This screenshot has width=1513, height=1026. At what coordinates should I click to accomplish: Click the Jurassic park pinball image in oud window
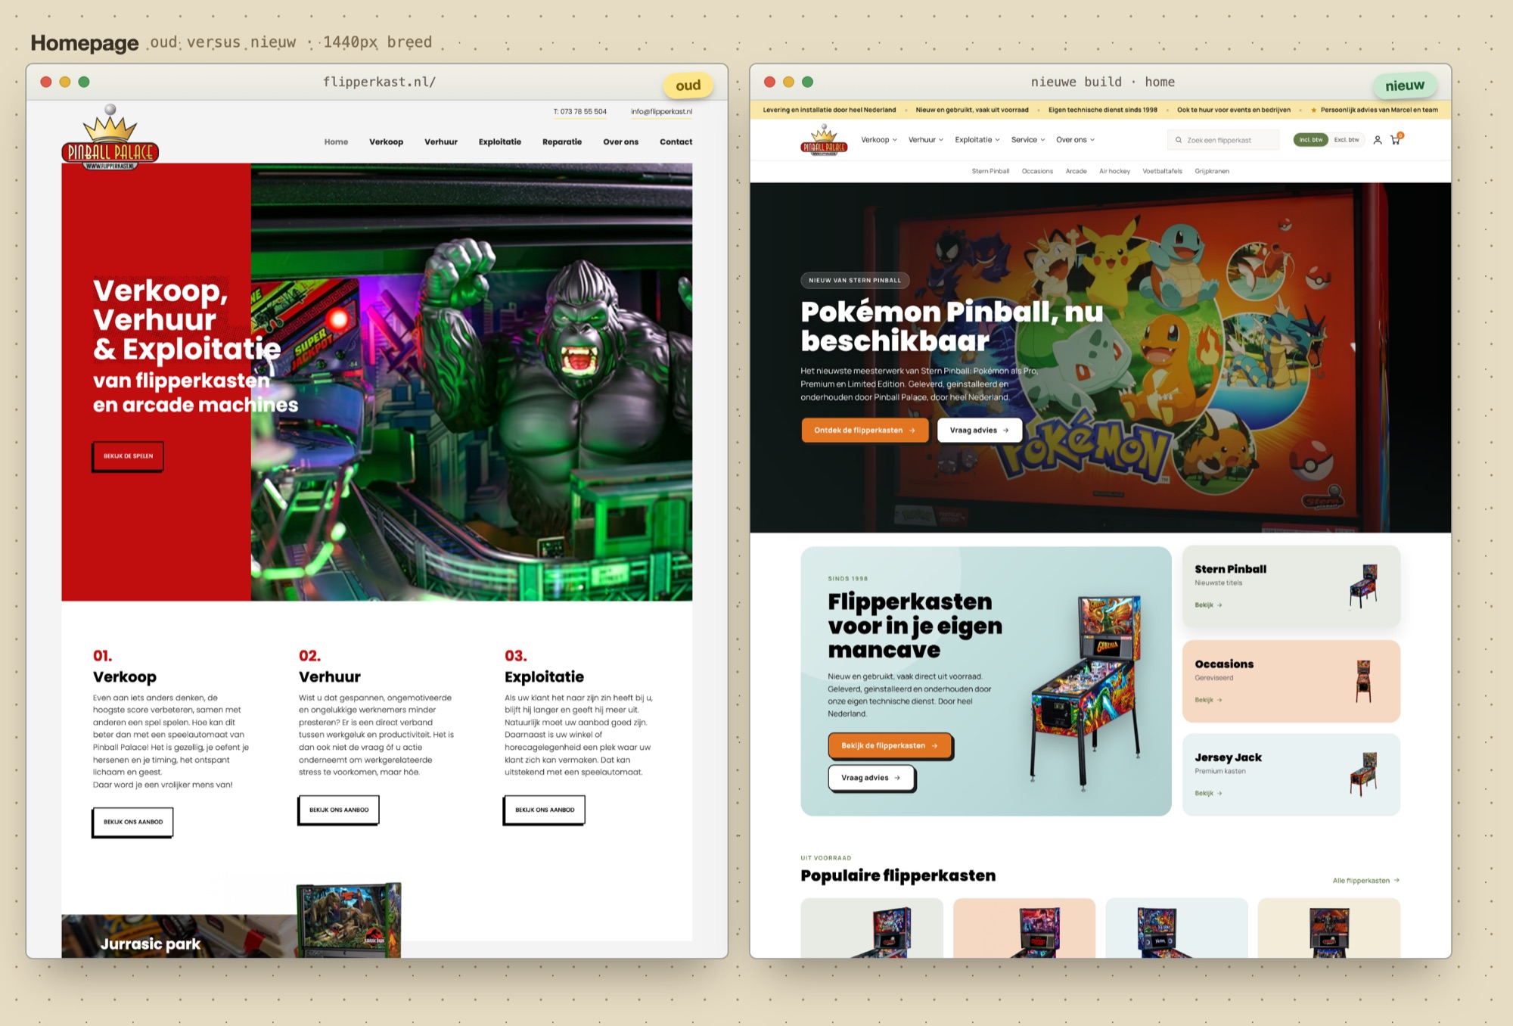[x=349, y=919]
